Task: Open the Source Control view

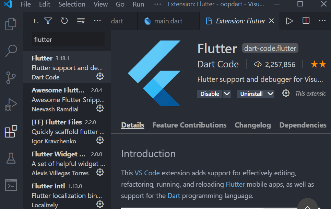Action: tap(11, 78)
